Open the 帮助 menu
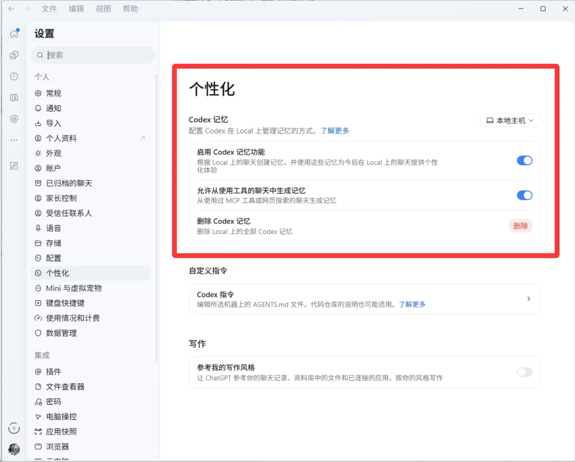Image resolution: width=575 pixels, height=462 pixels. pyautogui.click(x=130, y=9)
